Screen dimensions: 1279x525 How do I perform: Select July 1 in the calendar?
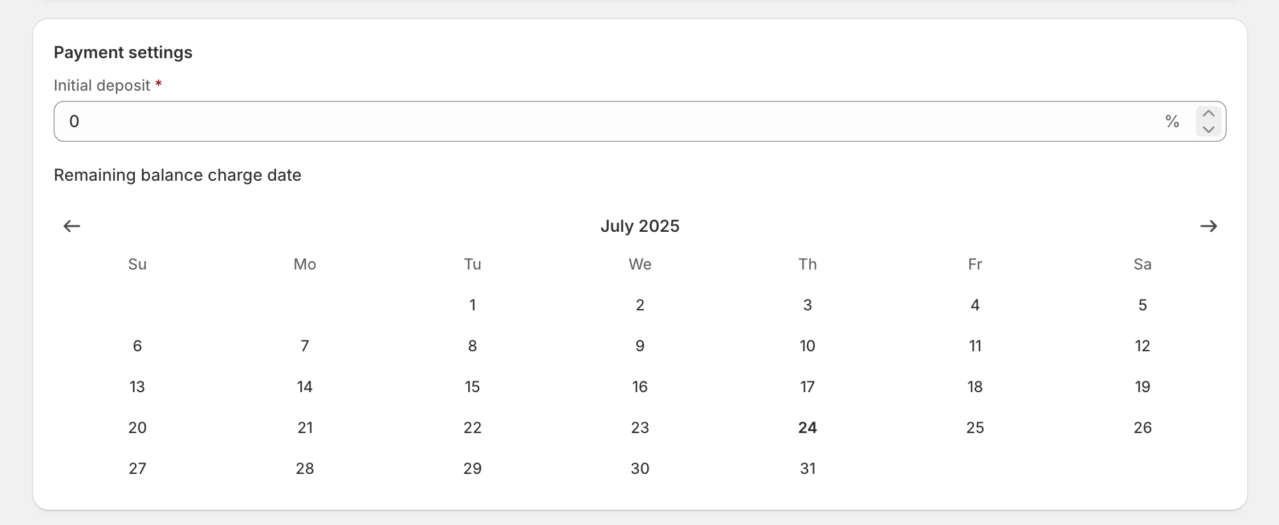tap(473, 305)
